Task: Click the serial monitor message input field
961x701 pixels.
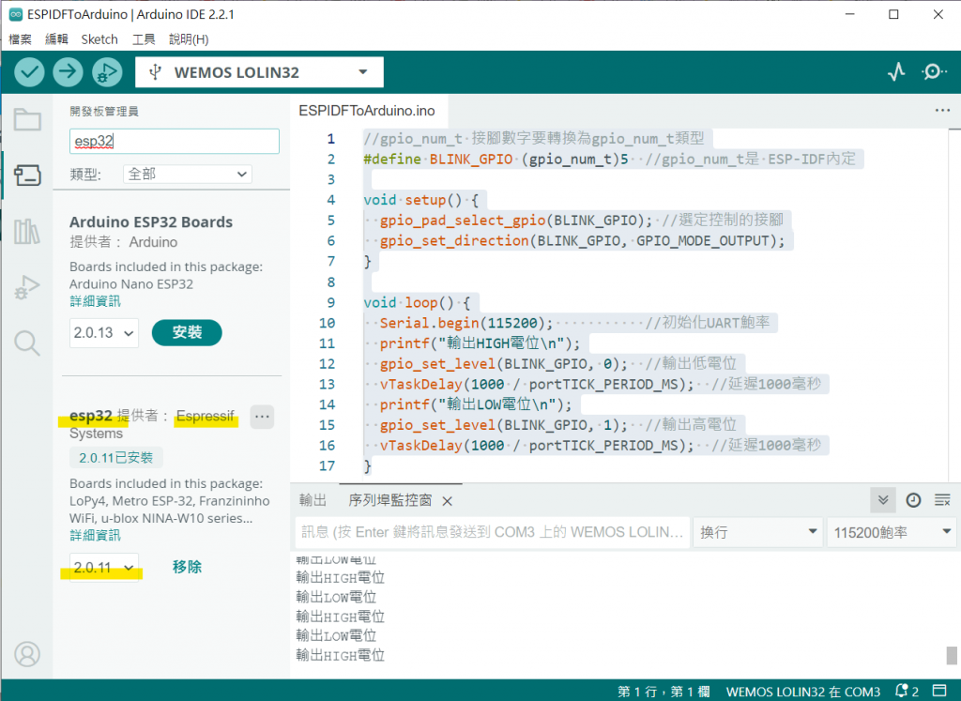Action: point(493,532)
